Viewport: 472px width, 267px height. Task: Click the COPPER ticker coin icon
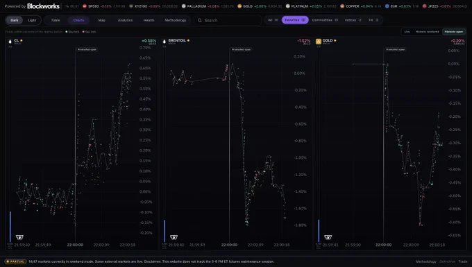(x=342, y=6)
